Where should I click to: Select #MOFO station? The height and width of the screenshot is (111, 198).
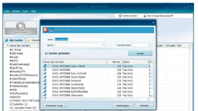[x=14, y=61]
